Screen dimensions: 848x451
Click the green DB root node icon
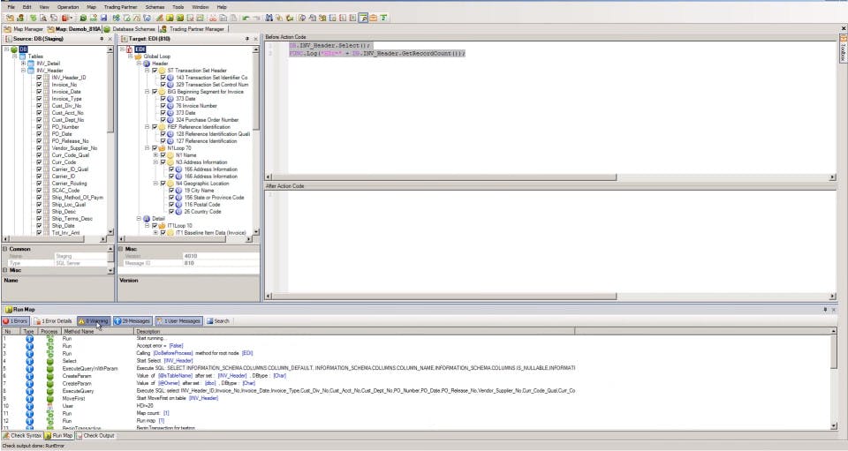pos(12,49)
